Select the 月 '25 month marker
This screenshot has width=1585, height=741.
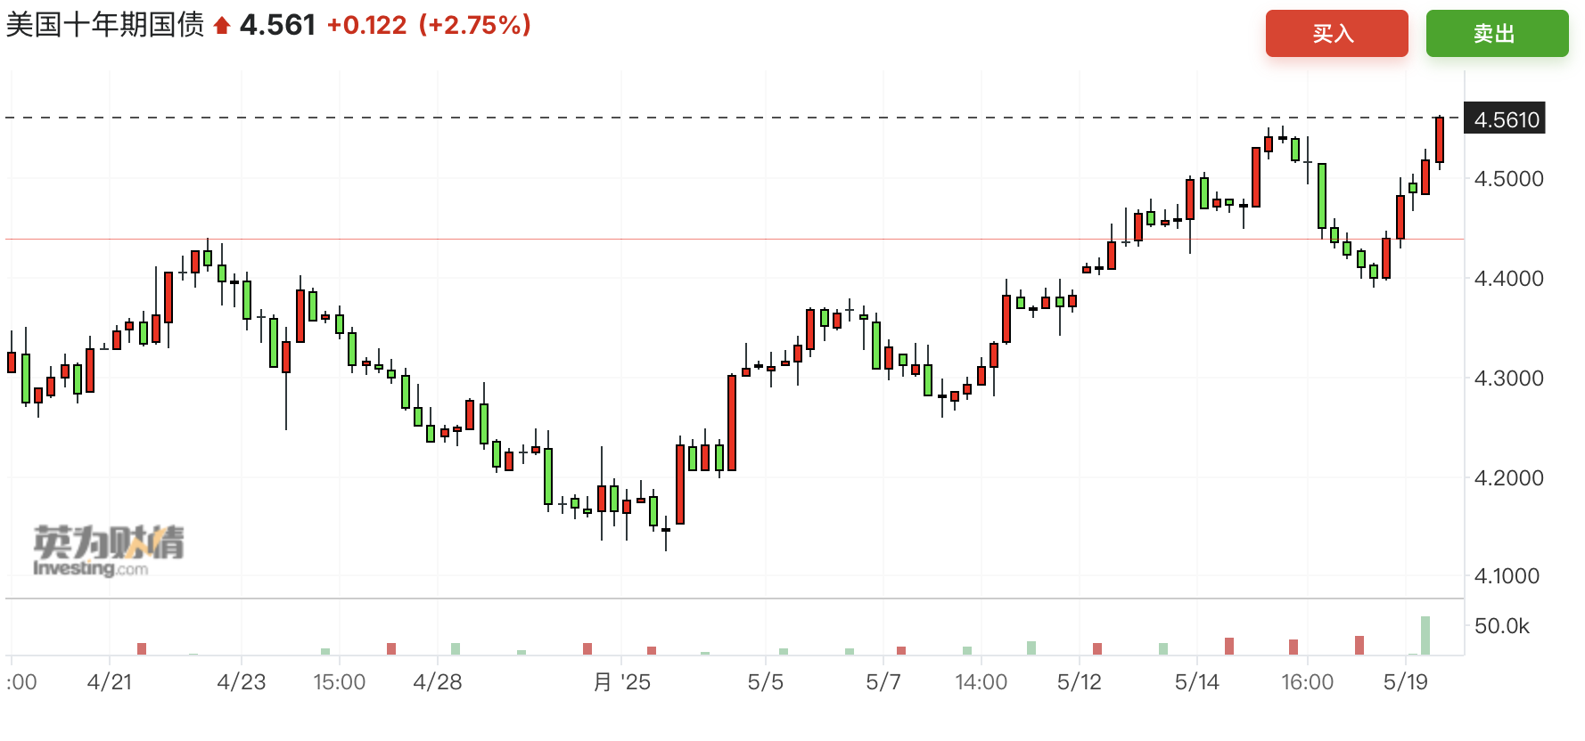point(622,682)
